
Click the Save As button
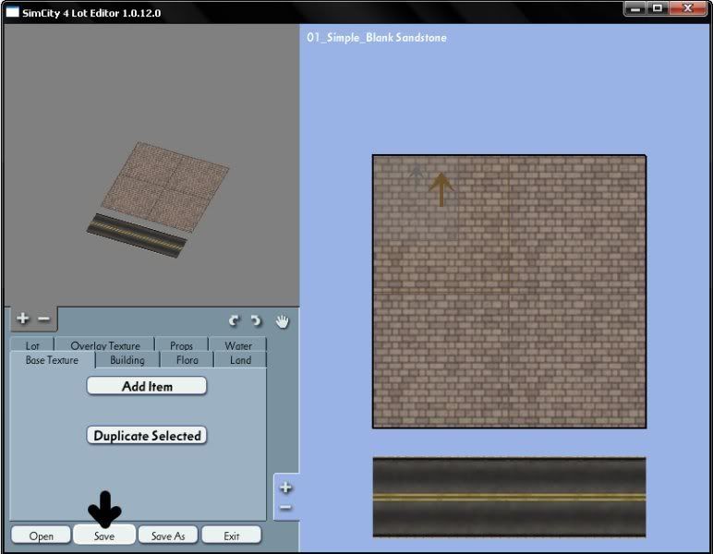(x=168, y=536)
